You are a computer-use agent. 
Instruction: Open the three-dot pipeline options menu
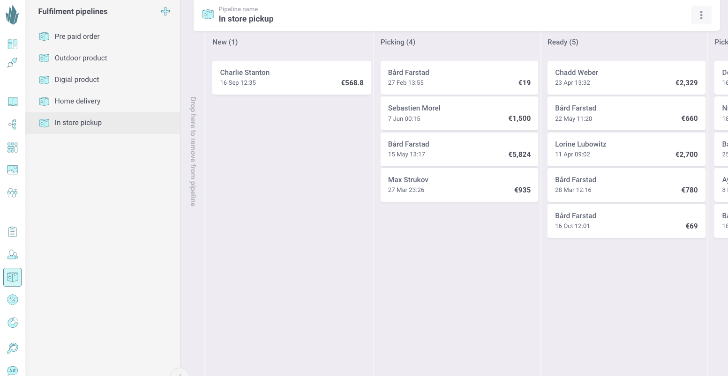coord(701,15)
